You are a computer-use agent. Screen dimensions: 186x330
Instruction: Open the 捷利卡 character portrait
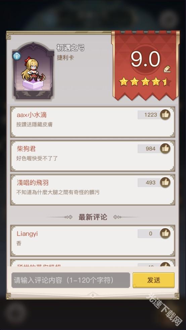[x=33, y=70]
